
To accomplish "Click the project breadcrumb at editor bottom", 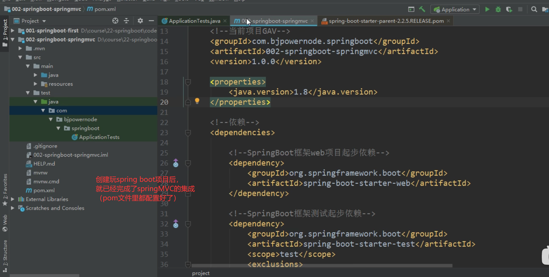I will pyautogui.click(x=201, y=273).
